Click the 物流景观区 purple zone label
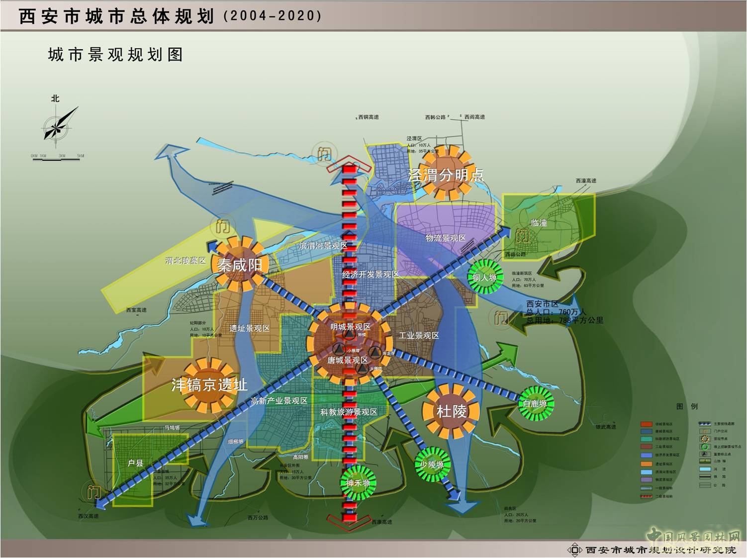 [x=445, y=238]
